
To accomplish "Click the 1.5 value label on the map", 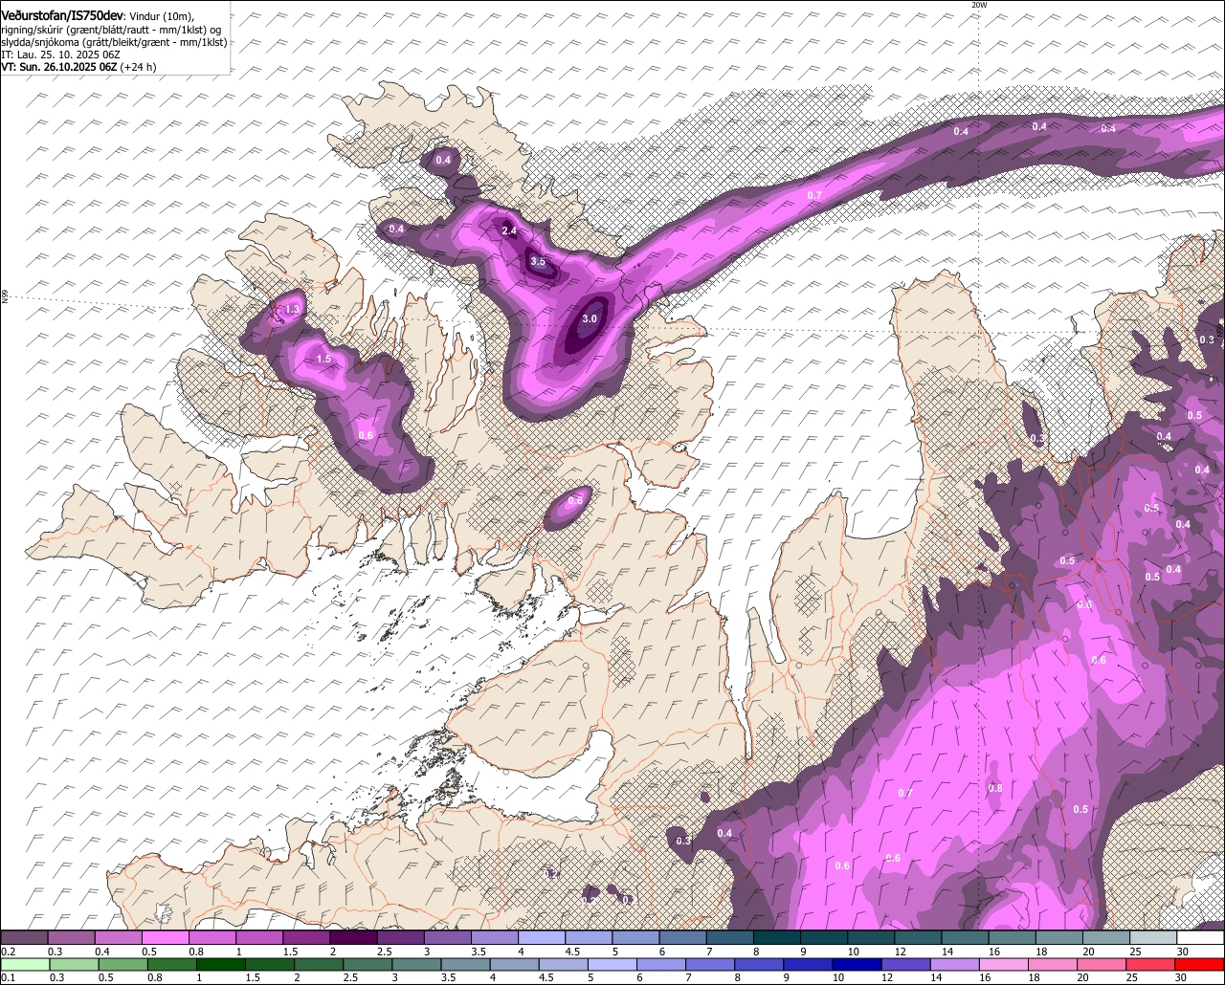I will point(323,360).
